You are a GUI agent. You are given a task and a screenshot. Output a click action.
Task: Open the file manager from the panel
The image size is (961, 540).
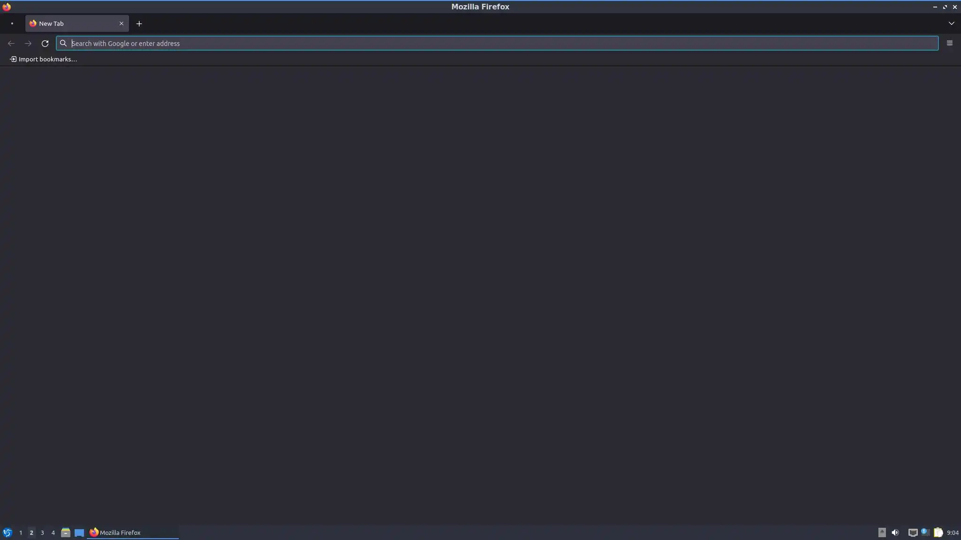(x=66, y=532)
